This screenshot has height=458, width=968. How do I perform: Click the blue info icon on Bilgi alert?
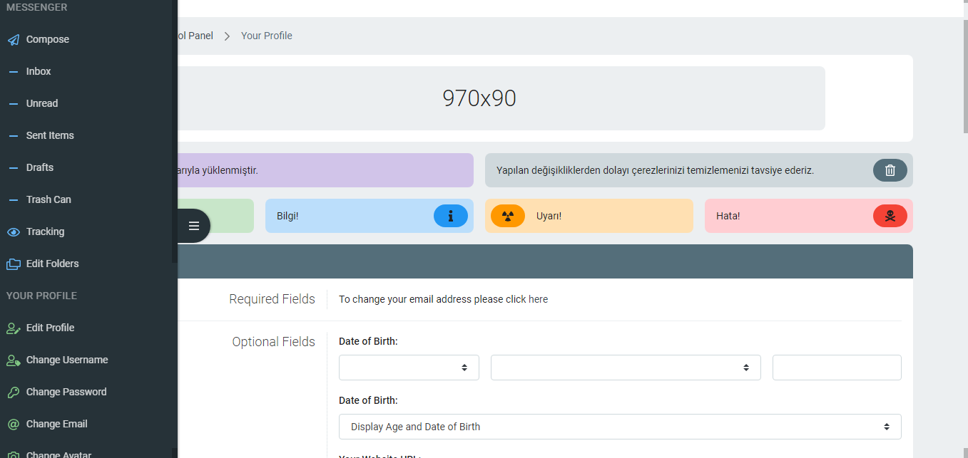point(450,216)
